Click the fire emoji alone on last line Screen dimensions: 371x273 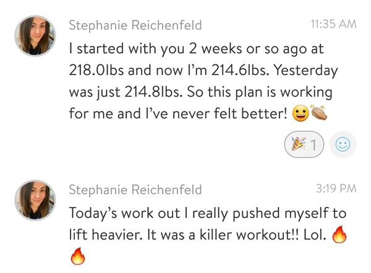point(78,256)
